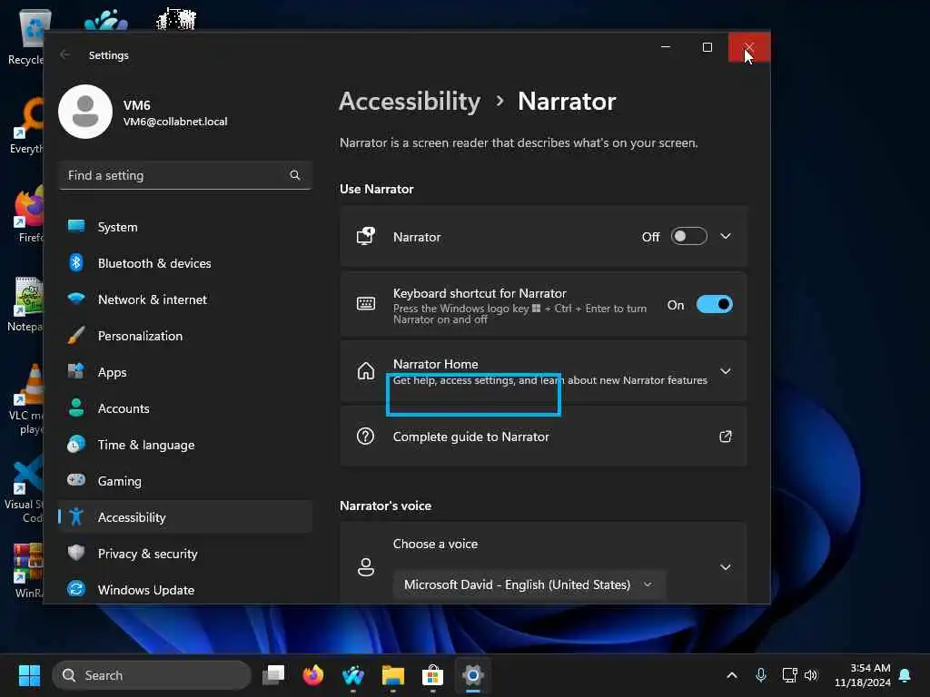Click the magnifier icon in Find a setting

[295, 175]
